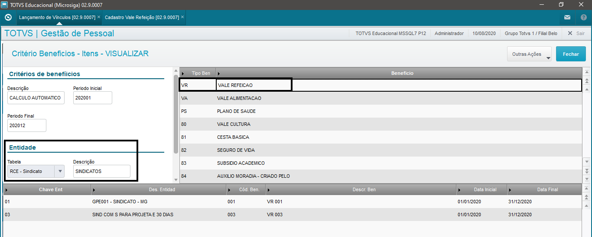The image size is (592, 237).
Task: Click the GPE001 - SINDICATO - MG cell
Action: [158, 202]
